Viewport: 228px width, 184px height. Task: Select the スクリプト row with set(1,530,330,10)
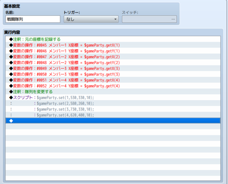pyautogui.click(x=113, y=98)
